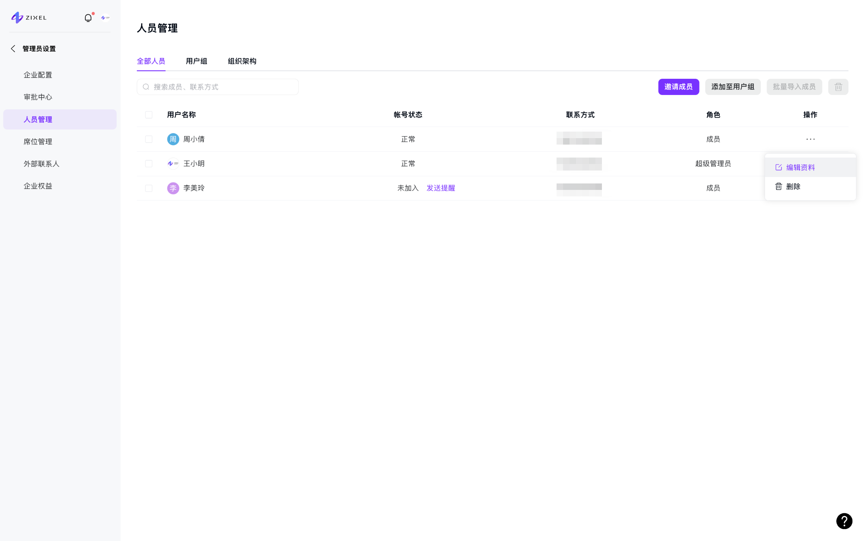Click the name 周小倩
The width and height of the screenshot is (864, 541).
(194, 139)
